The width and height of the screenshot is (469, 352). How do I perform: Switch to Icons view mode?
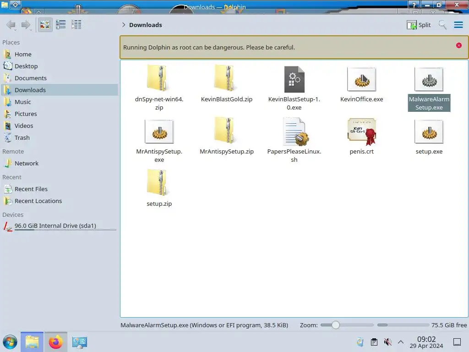coord(45,25)
